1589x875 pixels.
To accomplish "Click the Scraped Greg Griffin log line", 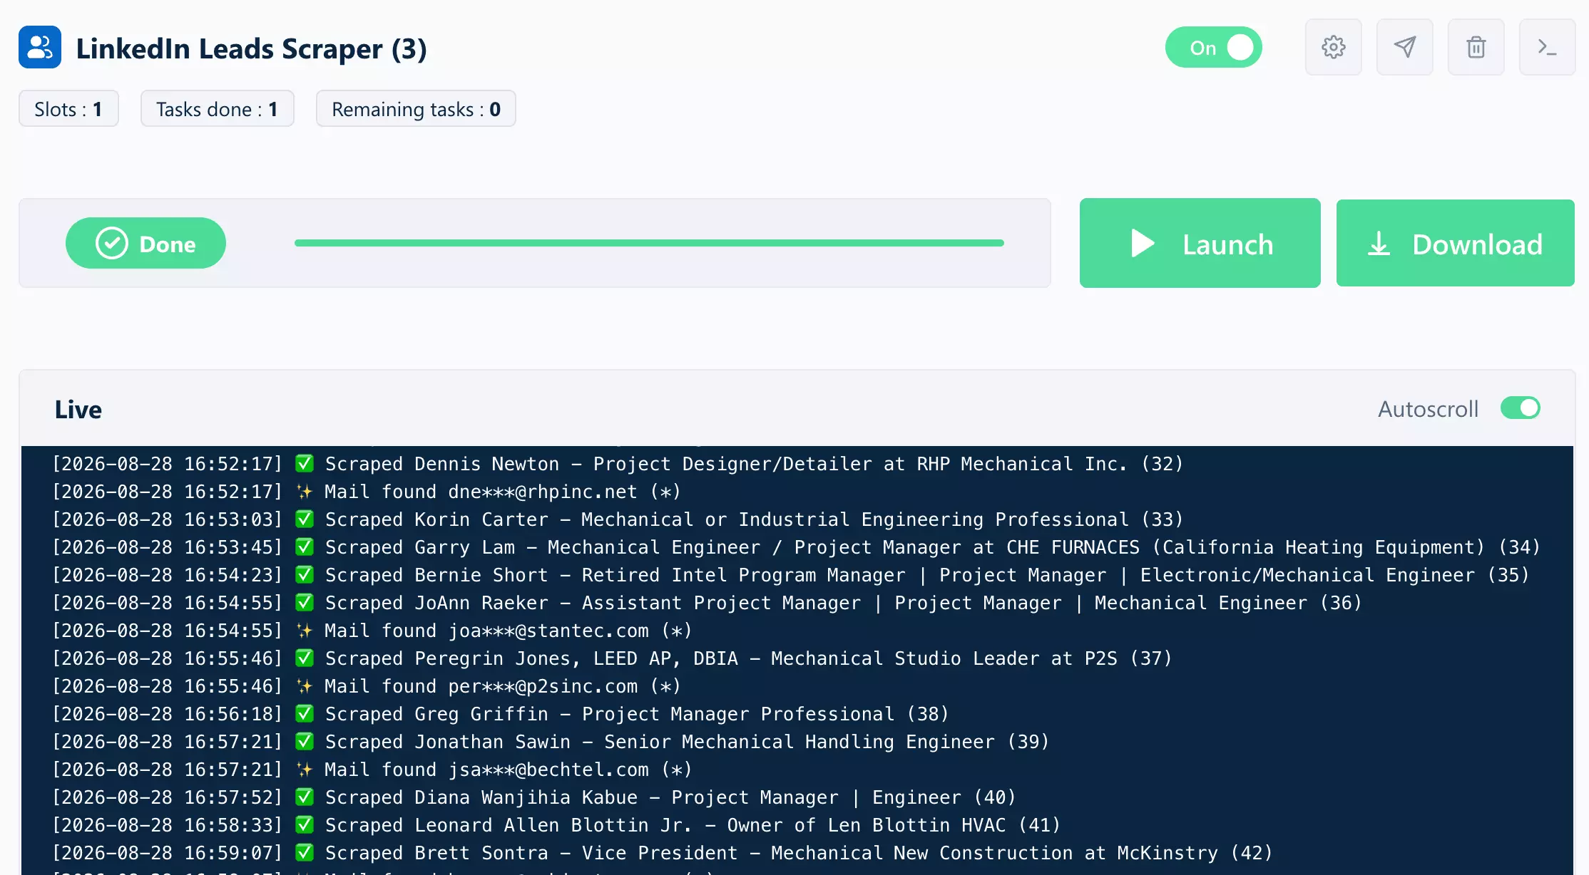I will [501, 714].
